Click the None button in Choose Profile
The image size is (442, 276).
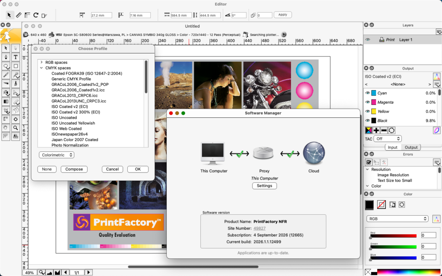click(47, 169)
